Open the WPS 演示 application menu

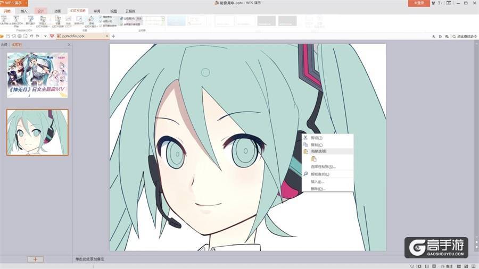pyautogui.click(x=13, y=3)
